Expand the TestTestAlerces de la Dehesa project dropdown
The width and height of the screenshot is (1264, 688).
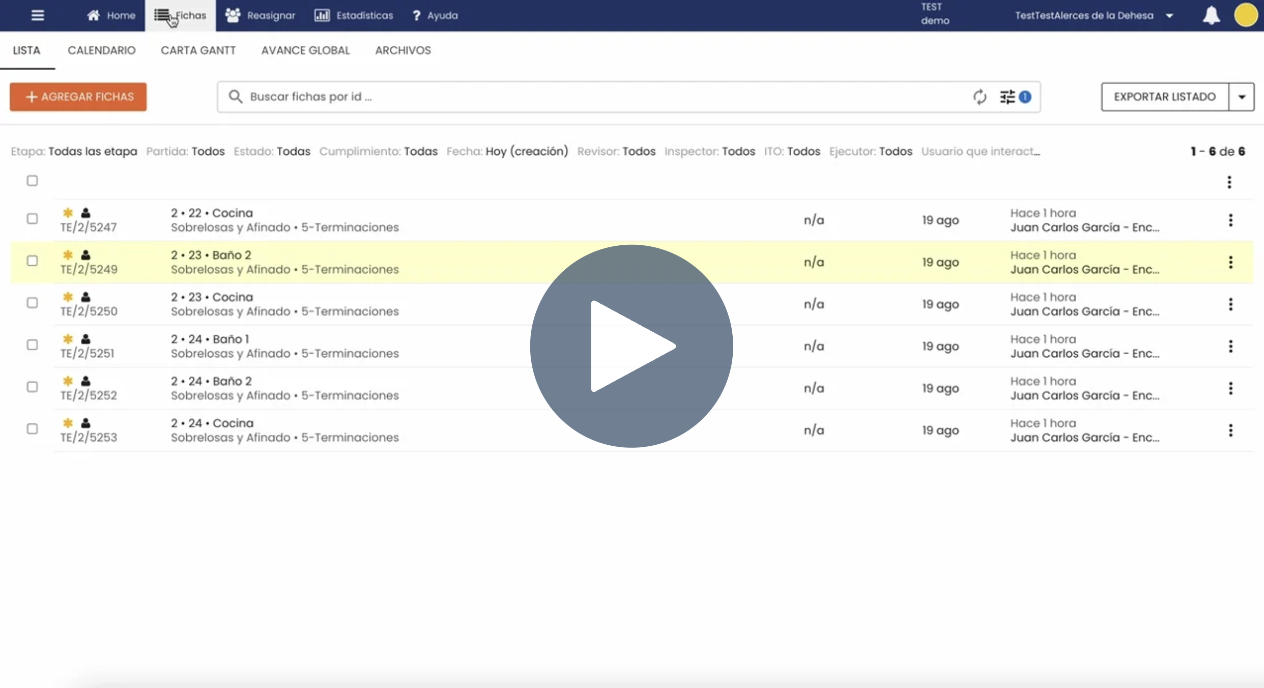[1094, 15]
